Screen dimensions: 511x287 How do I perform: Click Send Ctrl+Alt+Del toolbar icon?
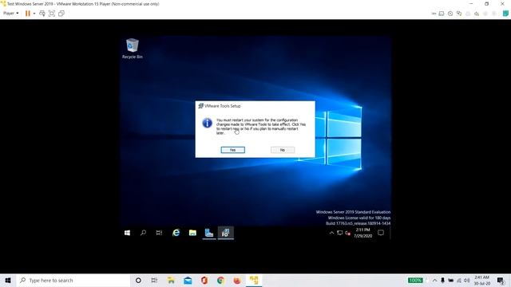(x=42, y=14)
